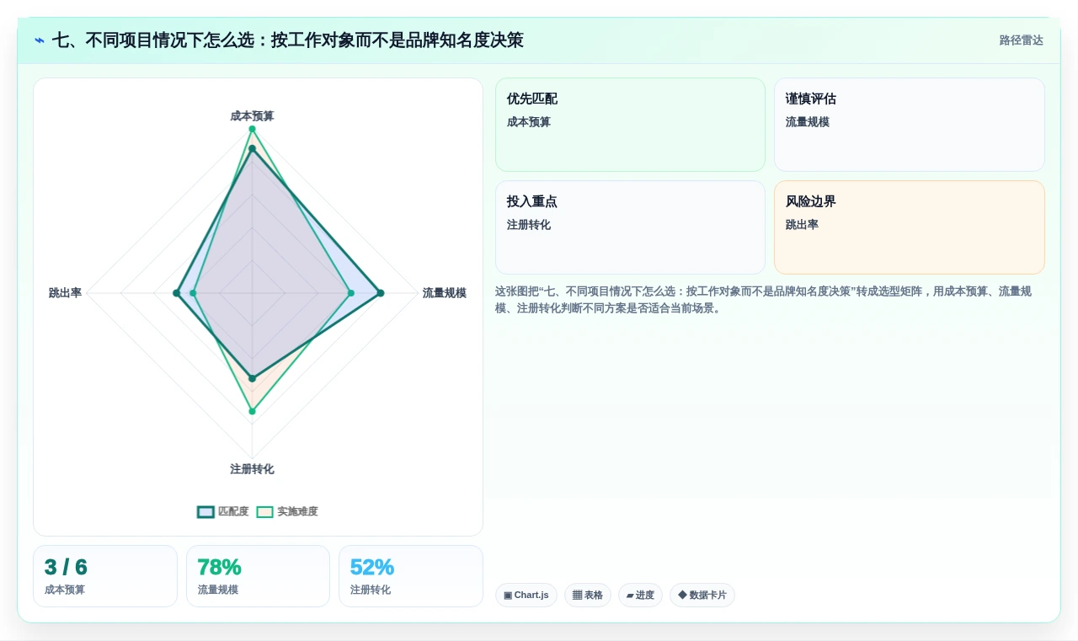The width and height of the screenshot is (1078, 641).
Task: Open the 优先匹配 card
Action: point(630,125)
